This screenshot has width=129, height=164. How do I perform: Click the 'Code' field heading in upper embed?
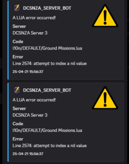coord(18,42)
